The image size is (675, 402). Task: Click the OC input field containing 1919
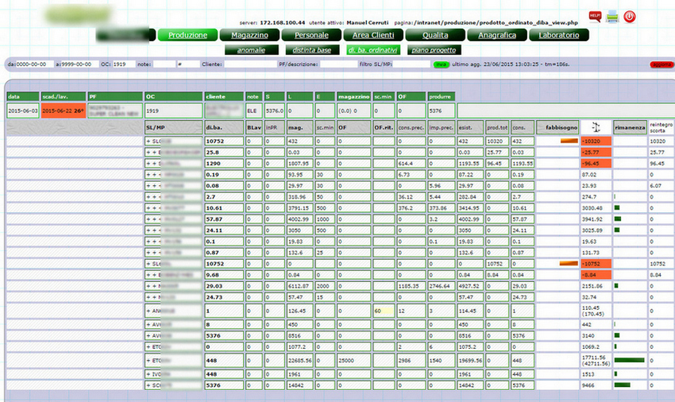(x=123, y=64)
